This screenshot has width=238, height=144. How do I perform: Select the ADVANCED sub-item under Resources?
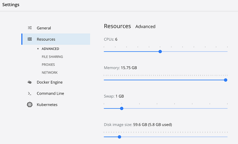[50, 49]
